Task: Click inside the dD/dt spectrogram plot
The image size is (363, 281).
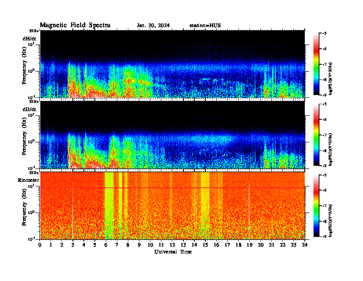Action: pos(172,135)
